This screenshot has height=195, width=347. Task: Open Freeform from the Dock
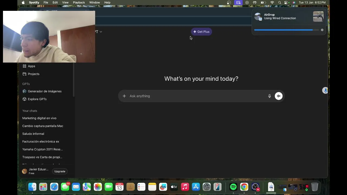pos(163,187)
